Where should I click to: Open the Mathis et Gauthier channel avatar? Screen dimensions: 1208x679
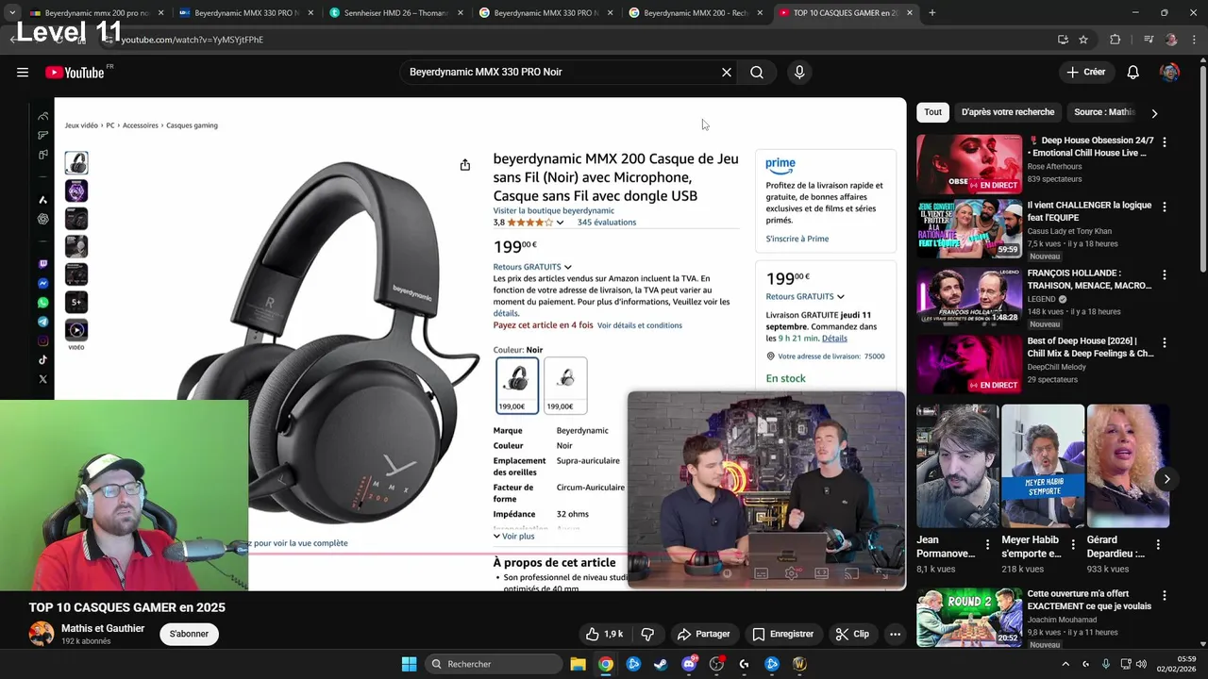(42, 634)
